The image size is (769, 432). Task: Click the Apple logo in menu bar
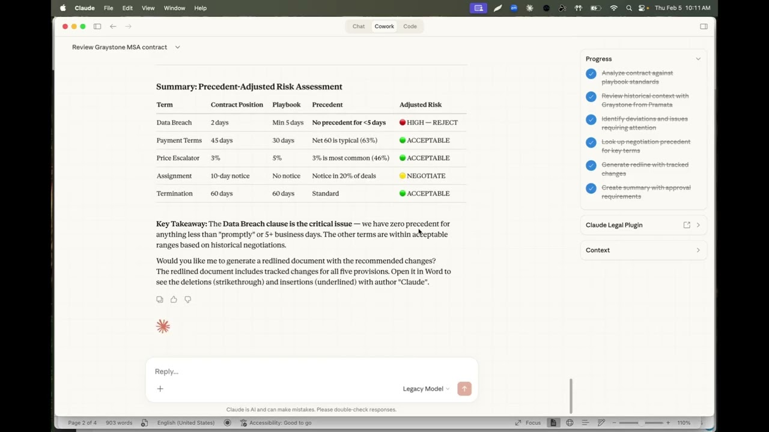coord(63,8)
